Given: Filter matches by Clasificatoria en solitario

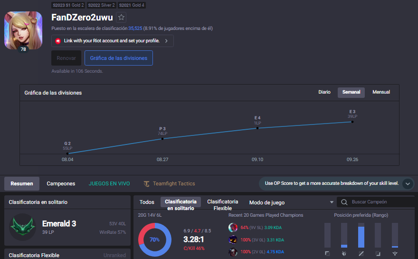Looking at the screenshot, I should (180, 204).
